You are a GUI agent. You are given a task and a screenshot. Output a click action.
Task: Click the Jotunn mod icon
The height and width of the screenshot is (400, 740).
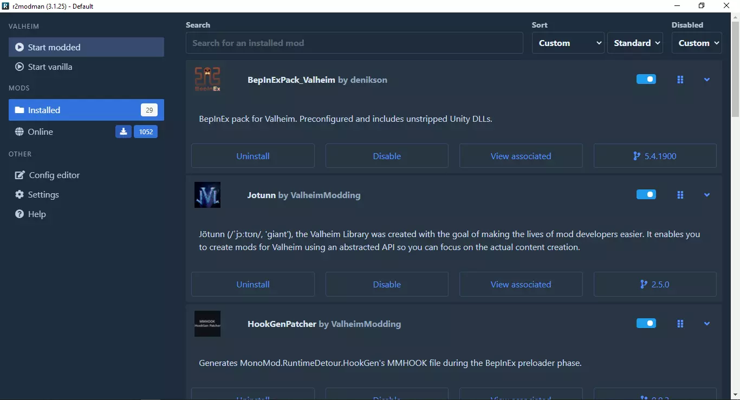pyautogui.click(x=207, y=195)
